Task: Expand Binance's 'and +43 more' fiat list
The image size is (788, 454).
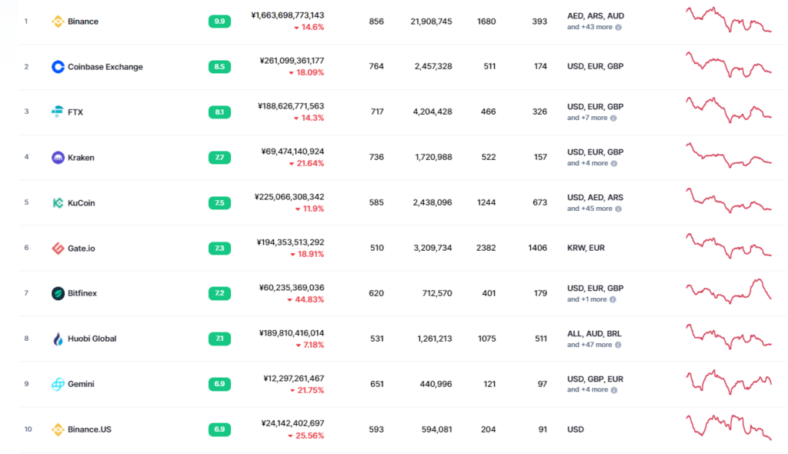Action: tap(589, 27)
